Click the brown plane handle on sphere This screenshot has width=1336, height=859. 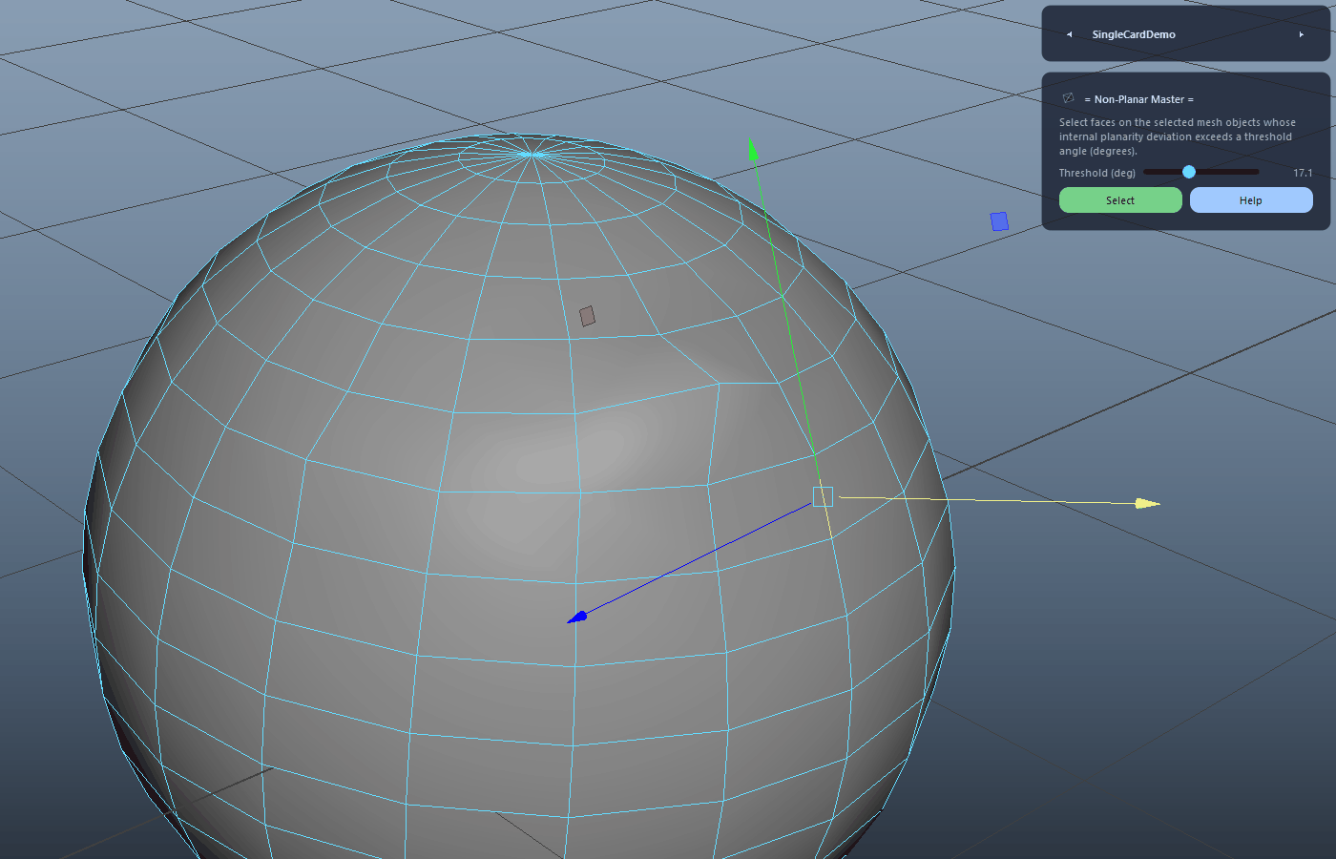(x=587, y=316)
